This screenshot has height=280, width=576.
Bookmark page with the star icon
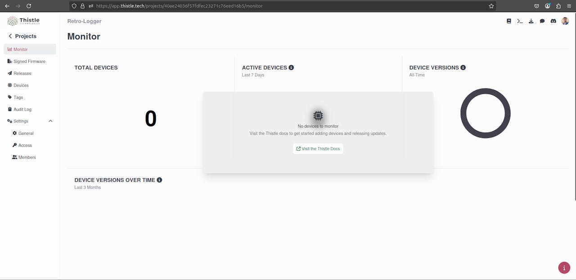pyautogui.click(x=491, y=6)
